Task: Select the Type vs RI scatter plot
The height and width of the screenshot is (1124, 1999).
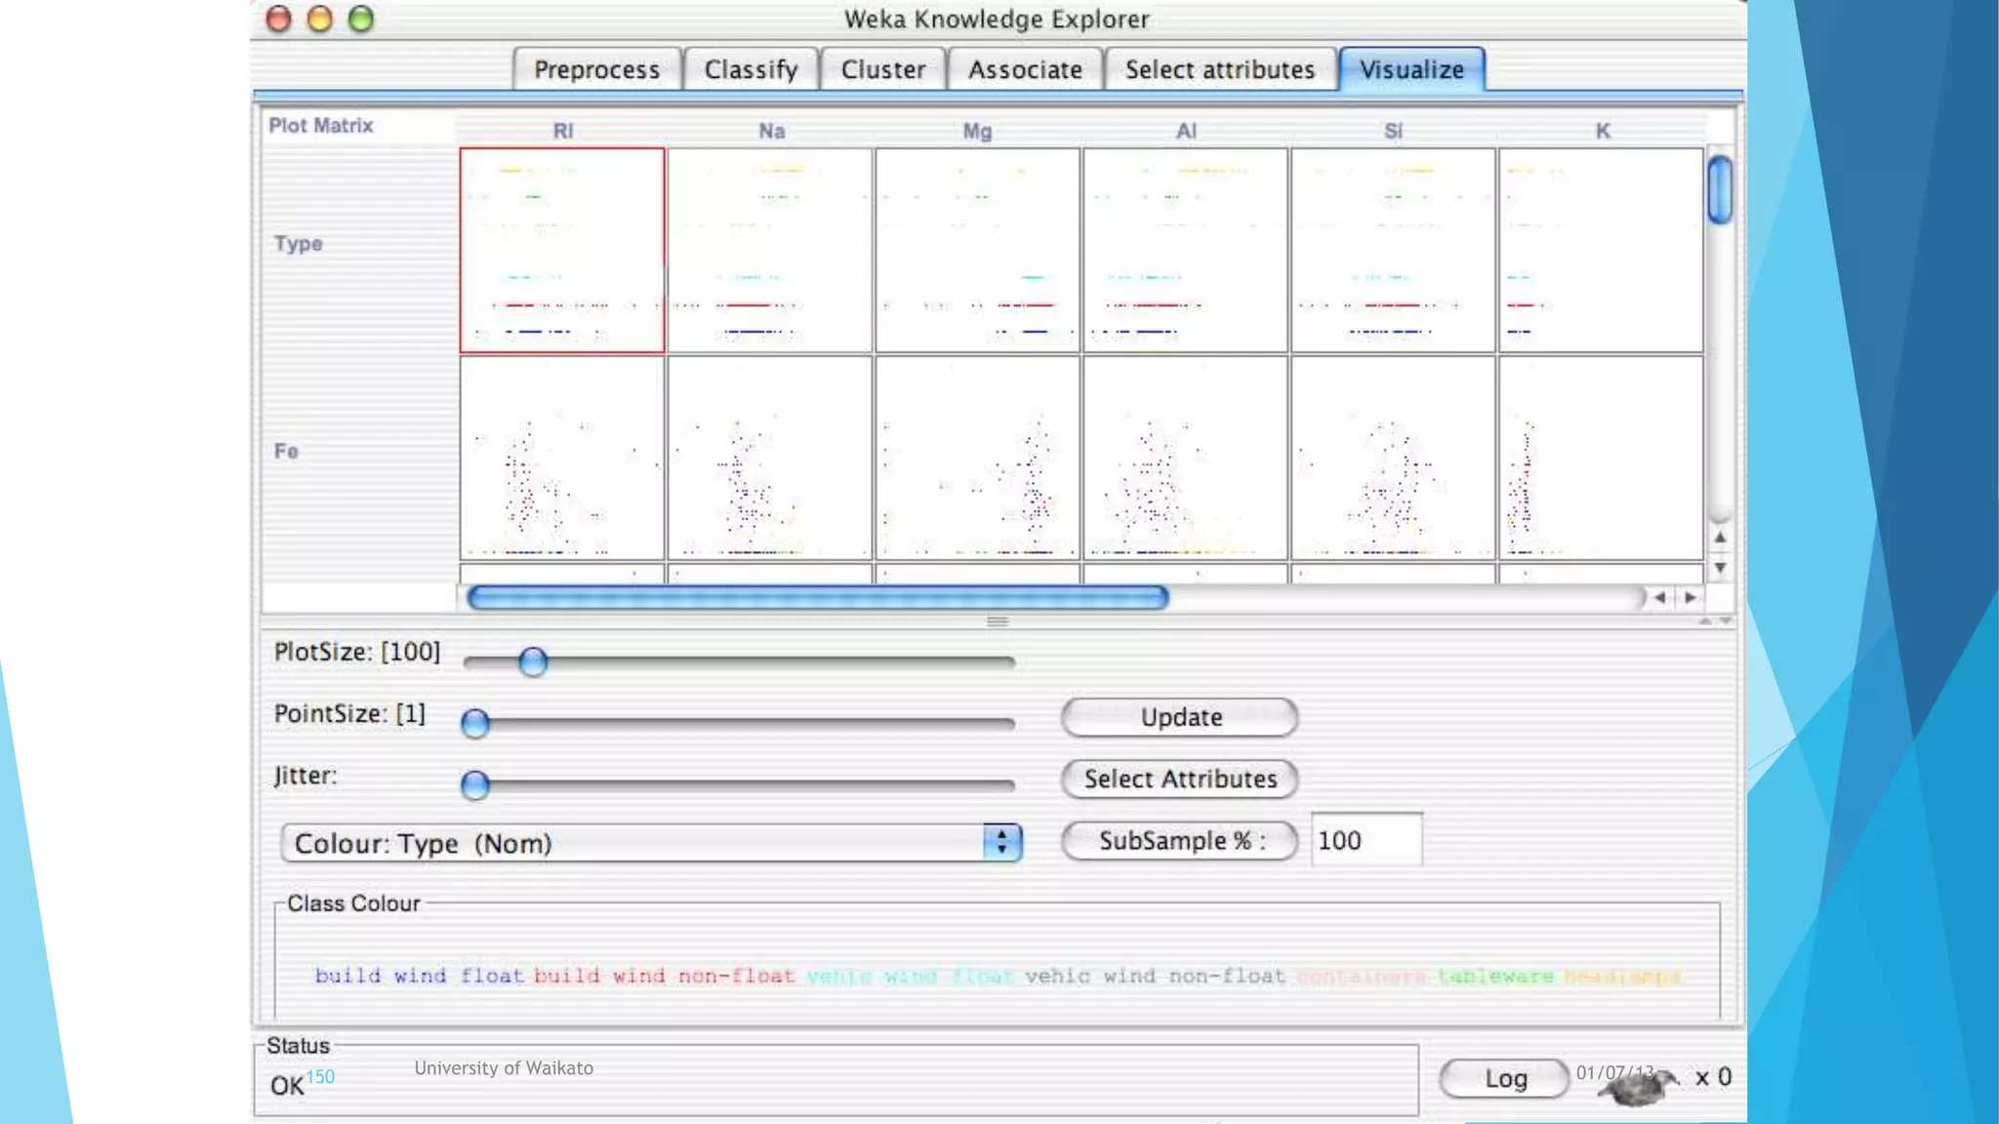Action: [x=562, y=251]
